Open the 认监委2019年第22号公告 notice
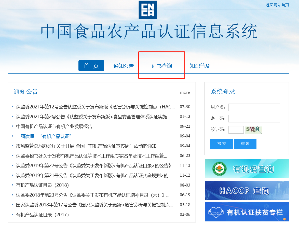 94,166
